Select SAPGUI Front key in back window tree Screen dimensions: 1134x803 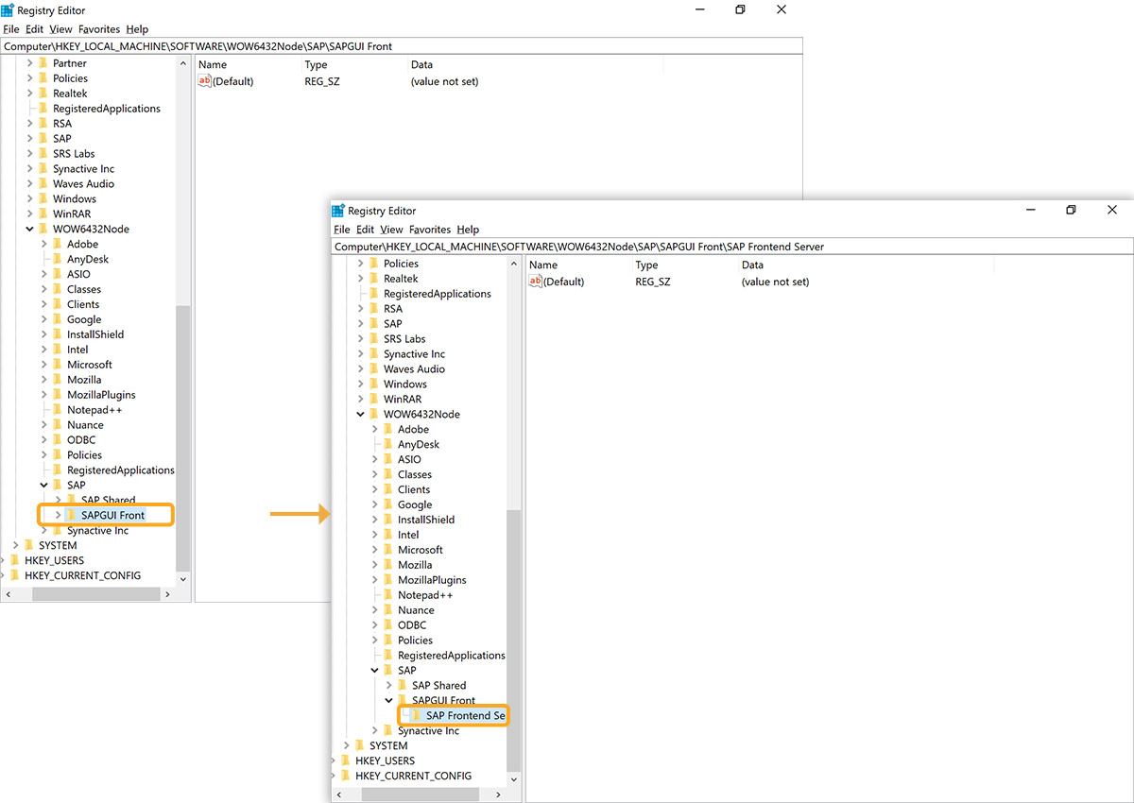tap(112, 515)
